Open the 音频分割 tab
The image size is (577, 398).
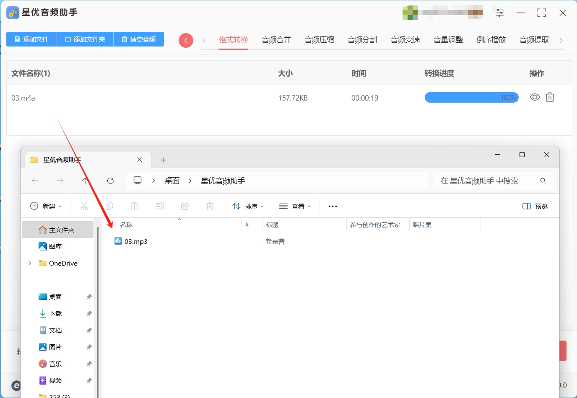[362, 40]
